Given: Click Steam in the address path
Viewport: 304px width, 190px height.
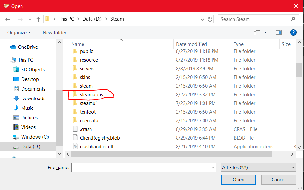Looking at the screenshot, I should [117, 19].
